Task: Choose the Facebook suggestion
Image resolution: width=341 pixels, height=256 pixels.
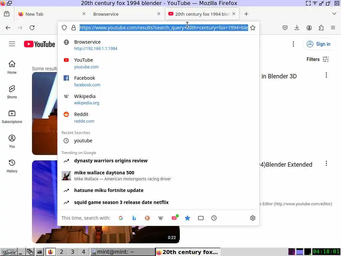Action: click(158, 81)
